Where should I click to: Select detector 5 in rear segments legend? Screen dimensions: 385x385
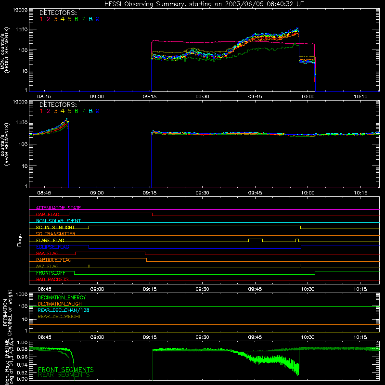69,111
